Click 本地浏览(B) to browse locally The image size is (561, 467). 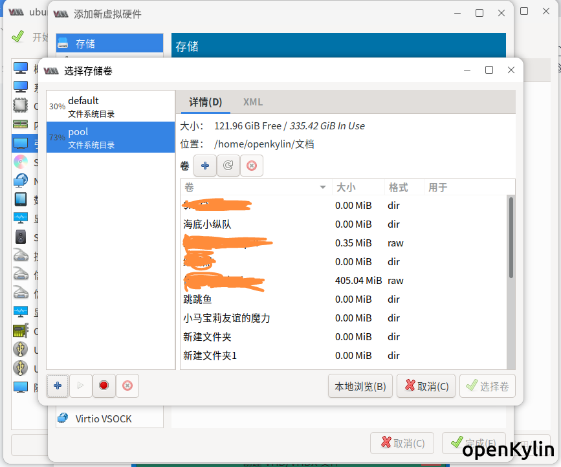(360, 386)
